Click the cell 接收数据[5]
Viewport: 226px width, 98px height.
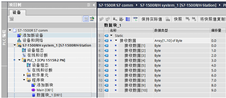(x=135, y=65)
